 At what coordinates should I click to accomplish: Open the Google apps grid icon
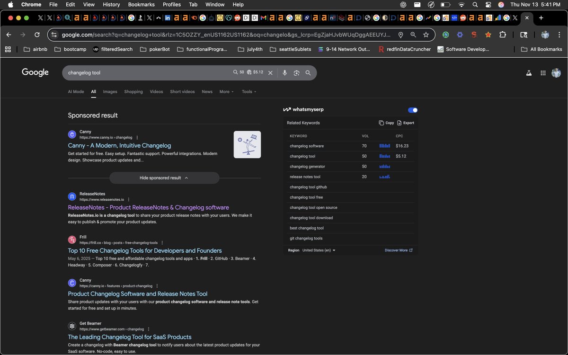pos(543,73)
